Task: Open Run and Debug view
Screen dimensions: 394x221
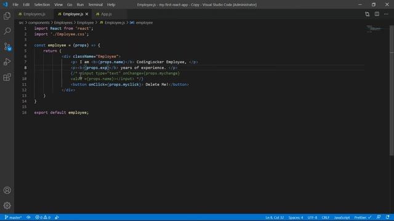Action: click(x=7, y=61)
